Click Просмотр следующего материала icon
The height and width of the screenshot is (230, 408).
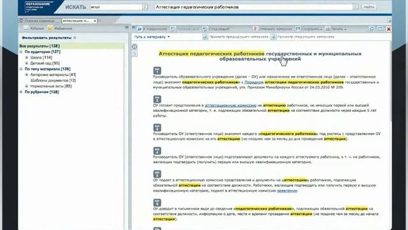coord(273,37)
